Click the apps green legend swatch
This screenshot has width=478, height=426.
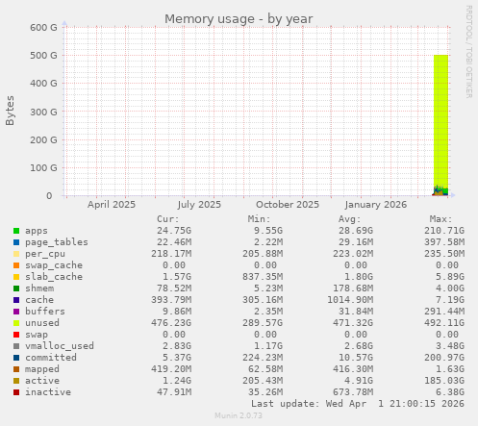coord(16,231)
